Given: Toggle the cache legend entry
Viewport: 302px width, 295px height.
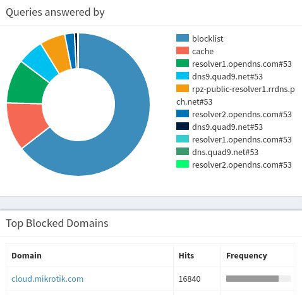Looking at the screenshot, I should click(x=195, y=51).
